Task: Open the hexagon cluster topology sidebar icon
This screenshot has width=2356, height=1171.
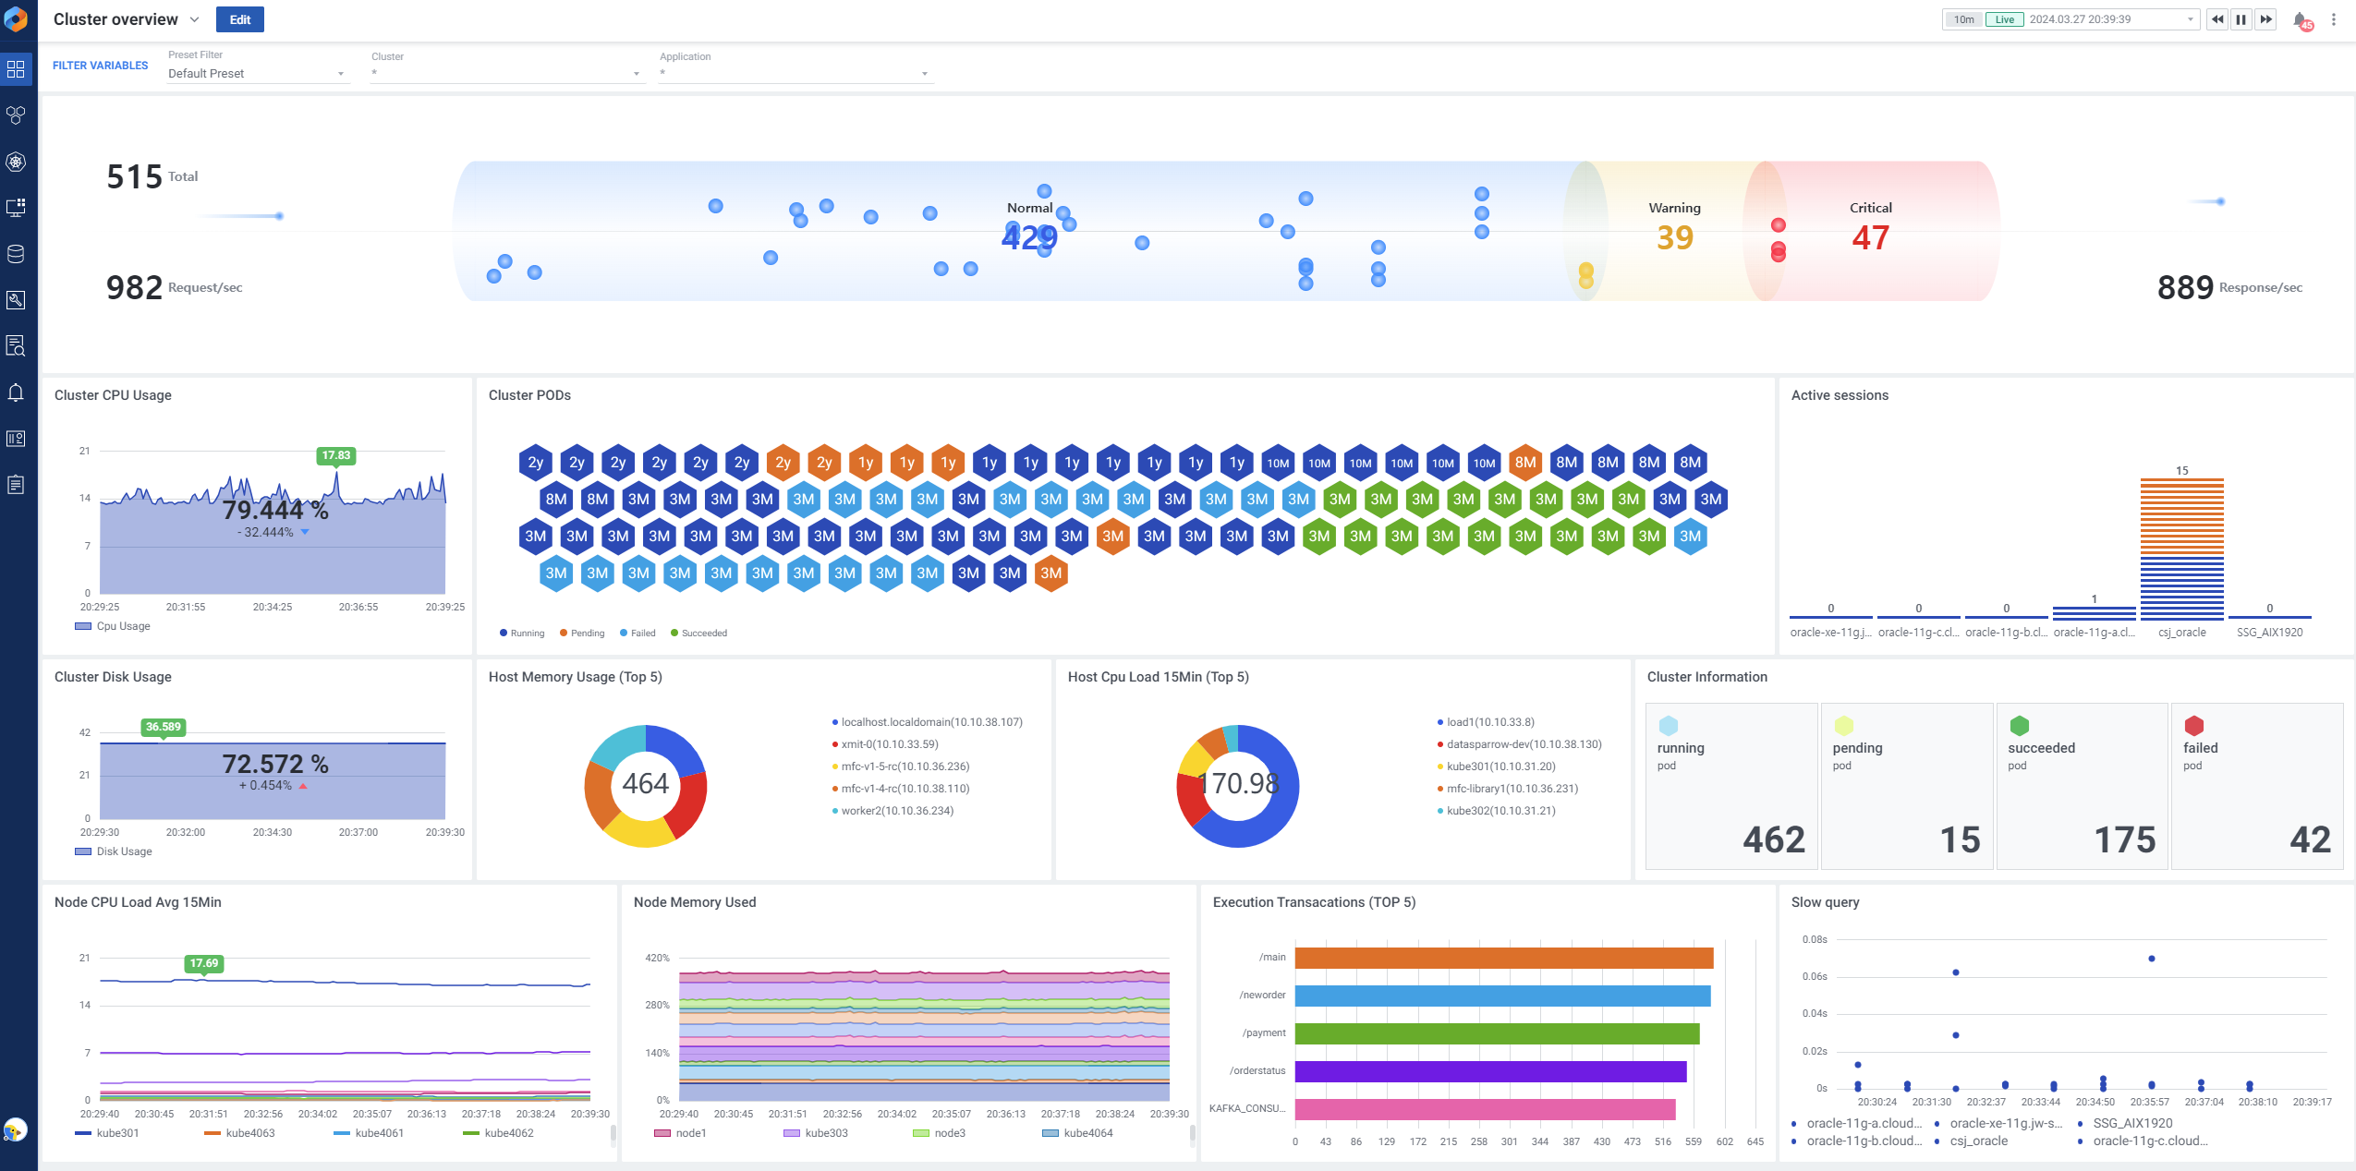Action: pos(16,115)
